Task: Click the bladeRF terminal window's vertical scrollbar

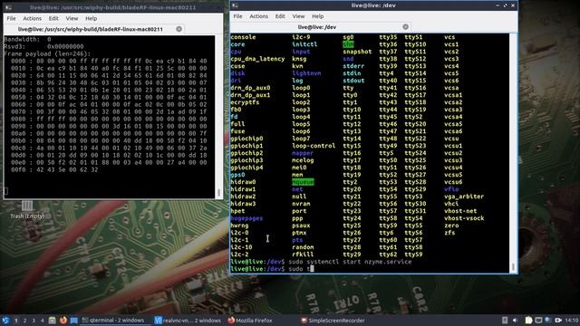Action: pyautogui.click(x=218, y=117)
